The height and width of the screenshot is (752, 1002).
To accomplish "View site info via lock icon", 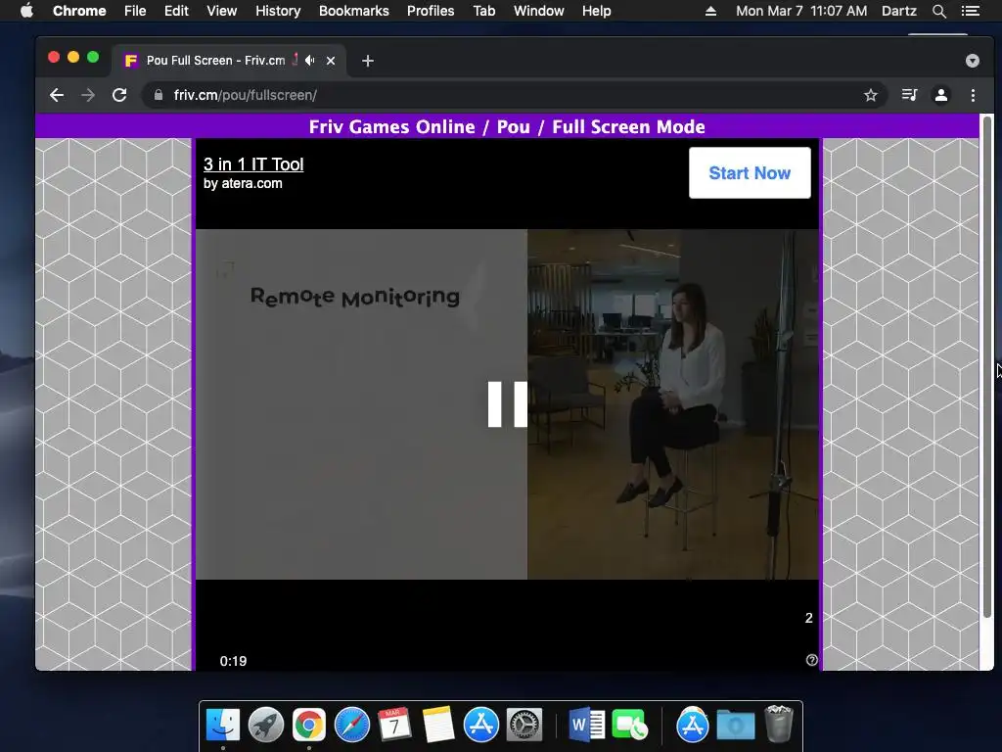I will tap(158, 95).
